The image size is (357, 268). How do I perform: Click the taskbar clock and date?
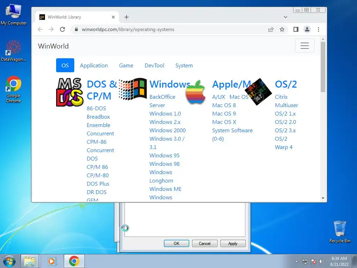[x=339, y=261]
